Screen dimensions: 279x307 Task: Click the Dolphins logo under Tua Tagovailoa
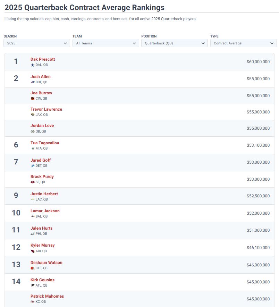click(33, 148)
